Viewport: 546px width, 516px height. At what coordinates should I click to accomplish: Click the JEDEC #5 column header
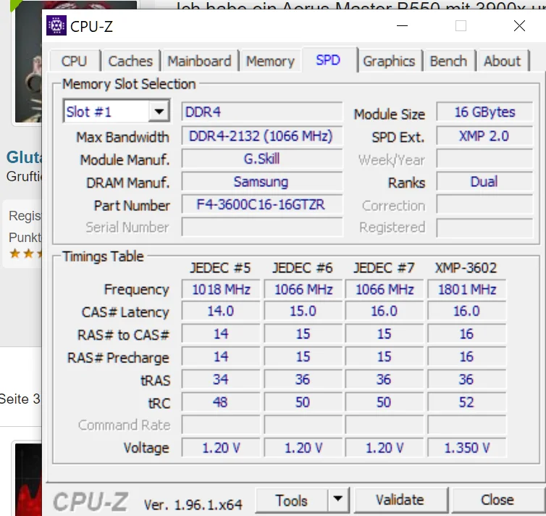tap(220, 268)
